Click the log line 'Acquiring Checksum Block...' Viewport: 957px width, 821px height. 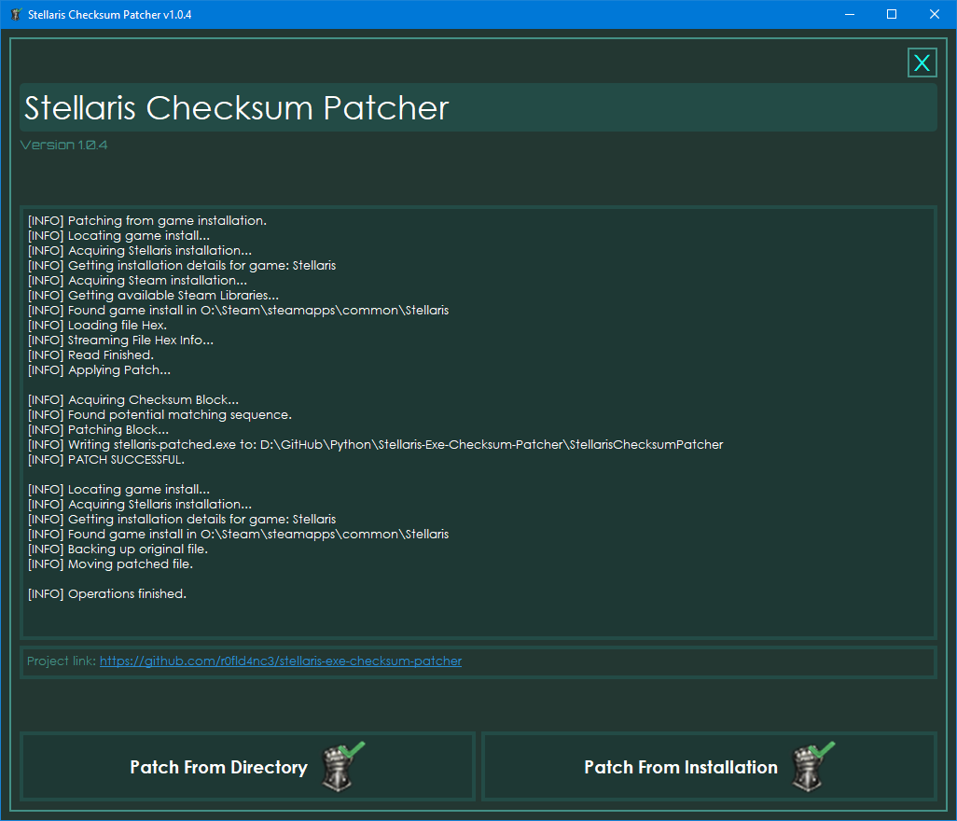(x=133, y=400)
